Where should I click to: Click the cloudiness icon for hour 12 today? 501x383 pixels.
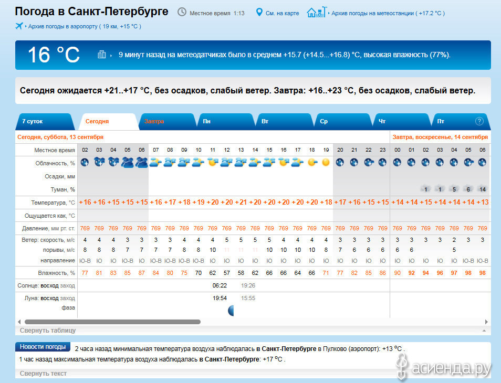coord(226,163)
